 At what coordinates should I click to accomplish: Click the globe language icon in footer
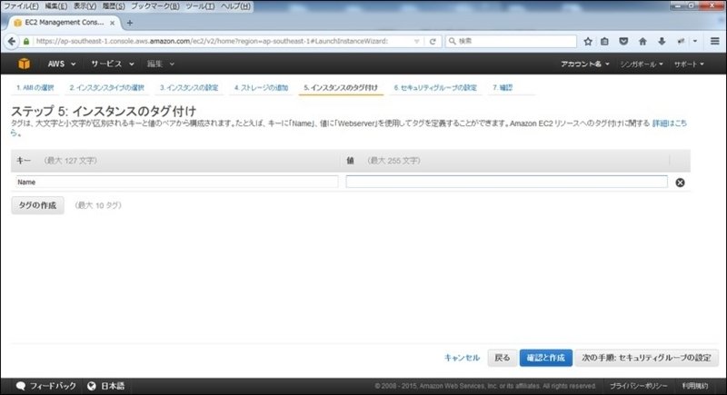coord(92,386)
